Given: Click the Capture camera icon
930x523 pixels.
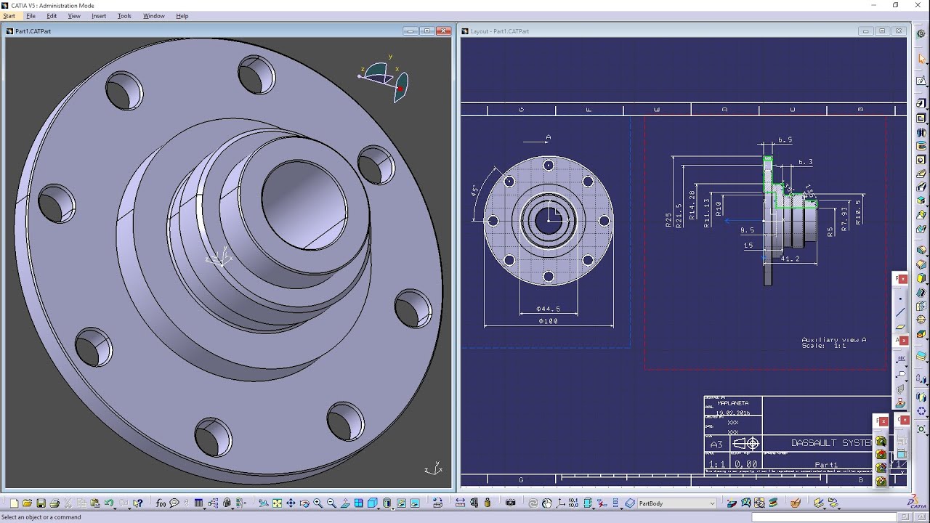Looking at the screenshot, I should [x=510, y=503].
